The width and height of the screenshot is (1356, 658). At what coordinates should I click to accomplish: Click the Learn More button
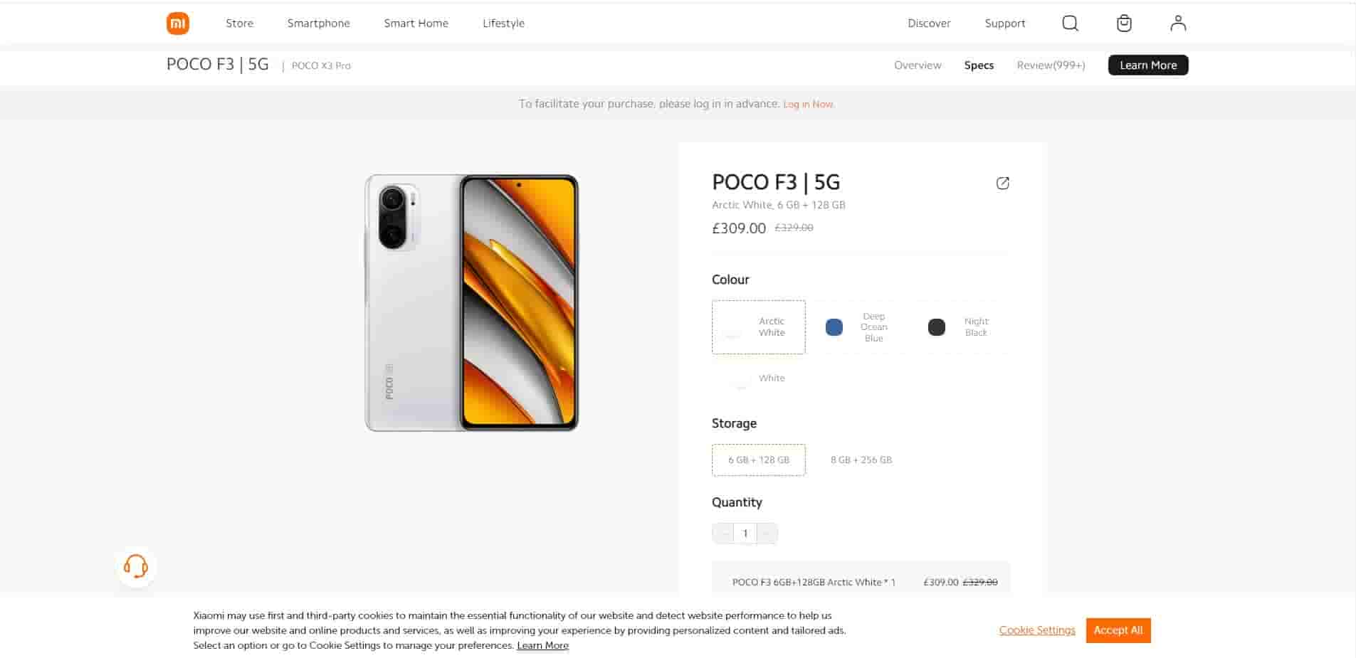tap(1147, 65)
